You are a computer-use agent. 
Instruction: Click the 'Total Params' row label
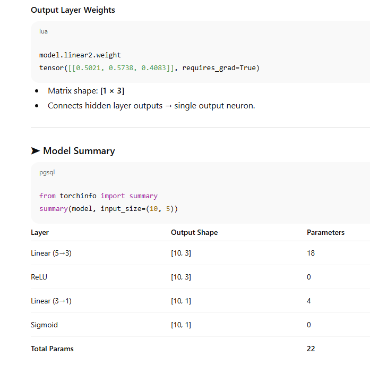point(52,349)
